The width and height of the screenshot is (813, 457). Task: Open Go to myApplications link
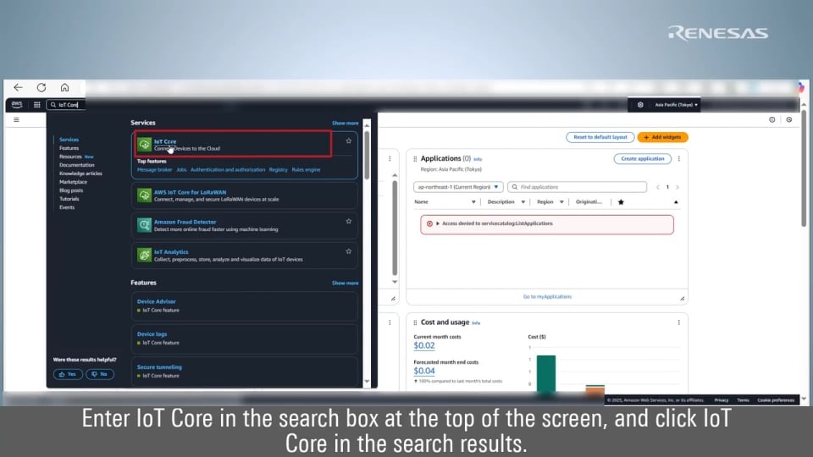547,297
